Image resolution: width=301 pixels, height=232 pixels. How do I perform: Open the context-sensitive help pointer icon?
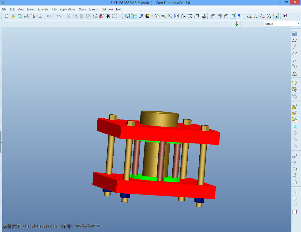pos(285,16)
